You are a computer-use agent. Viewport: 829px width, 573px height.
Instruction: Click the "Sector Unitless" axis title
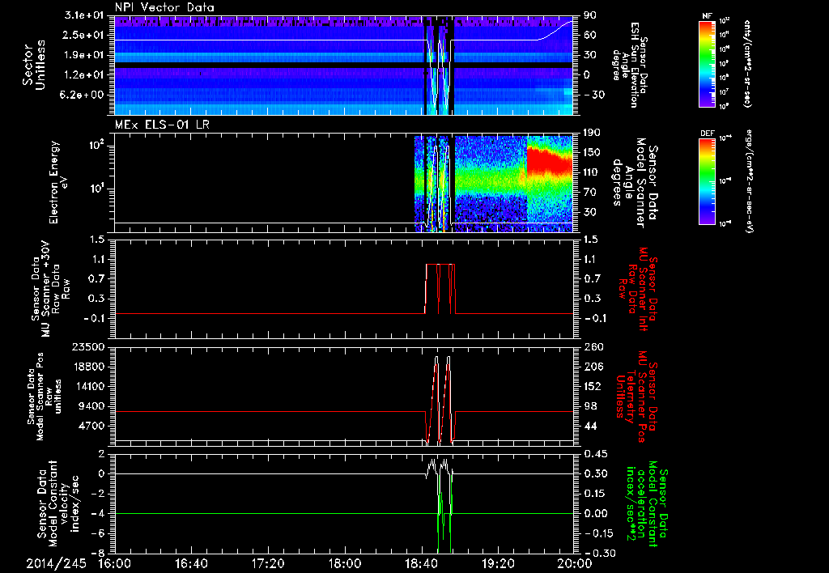34,65
